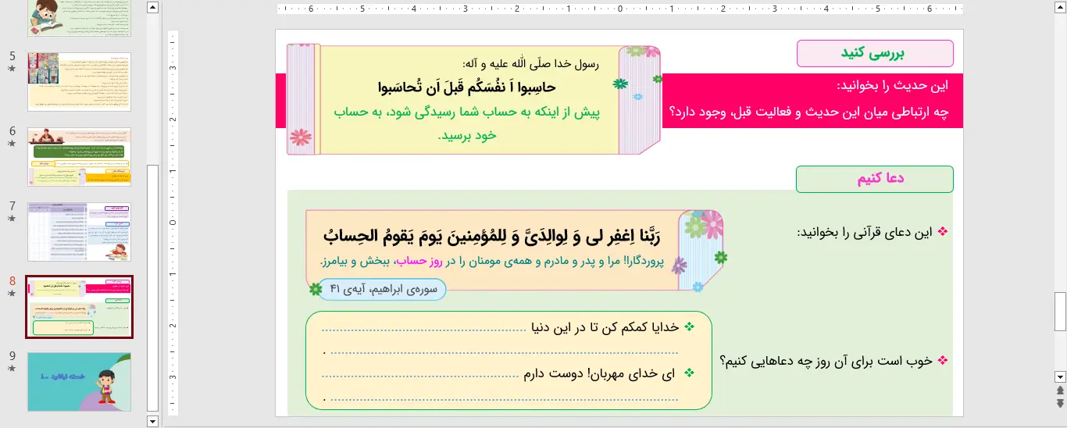The image size is (1067, 428).
Task: Click the «دعا کنیم» heading box
Action: coord(874,179)
